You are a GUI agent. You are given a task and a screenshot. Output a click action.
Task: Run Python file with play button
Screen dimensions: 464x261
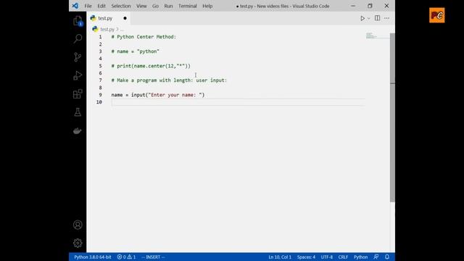362,18
